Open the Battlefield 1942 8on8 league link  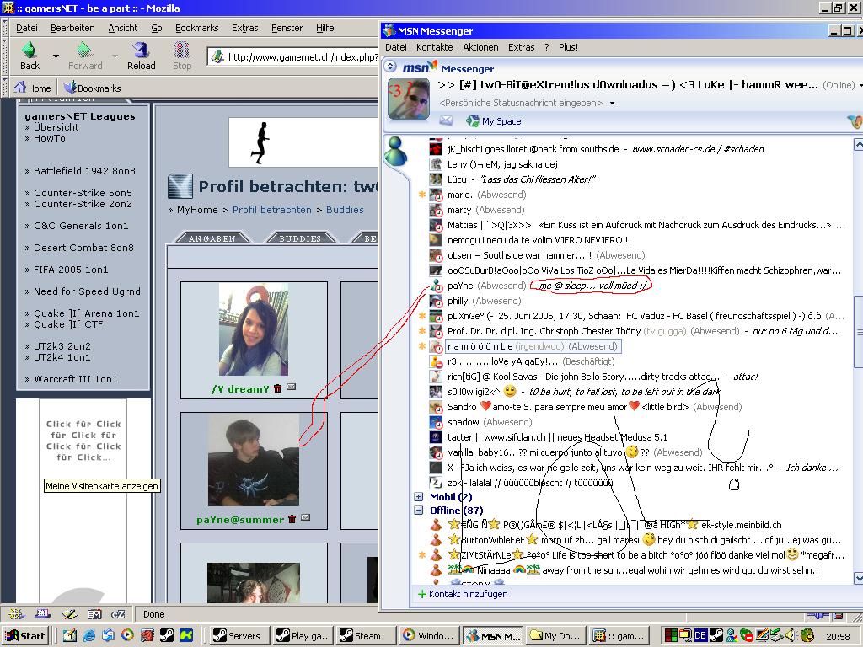tap(84, 171)
